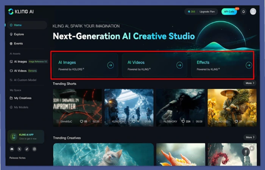Open AI Videos in sidebar

click(x=18, y=71)
